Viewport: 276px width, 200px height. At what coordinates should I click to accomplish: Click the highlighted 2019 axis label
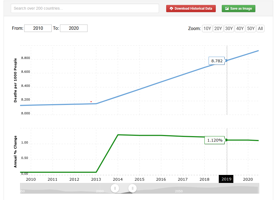226,179
